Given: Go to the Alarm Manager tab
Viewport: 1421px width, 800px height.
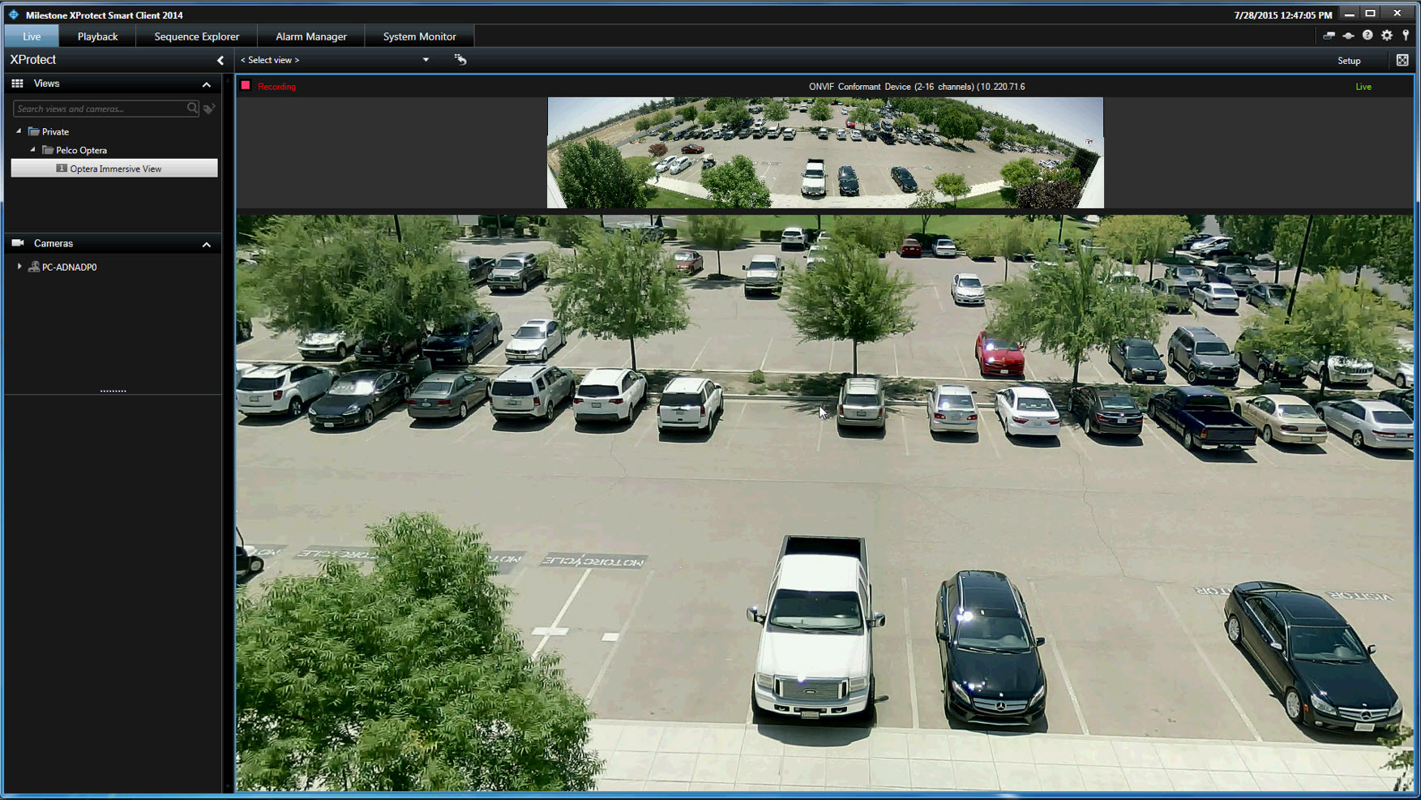Looking at the screenshot, I should tap(311, 36).
